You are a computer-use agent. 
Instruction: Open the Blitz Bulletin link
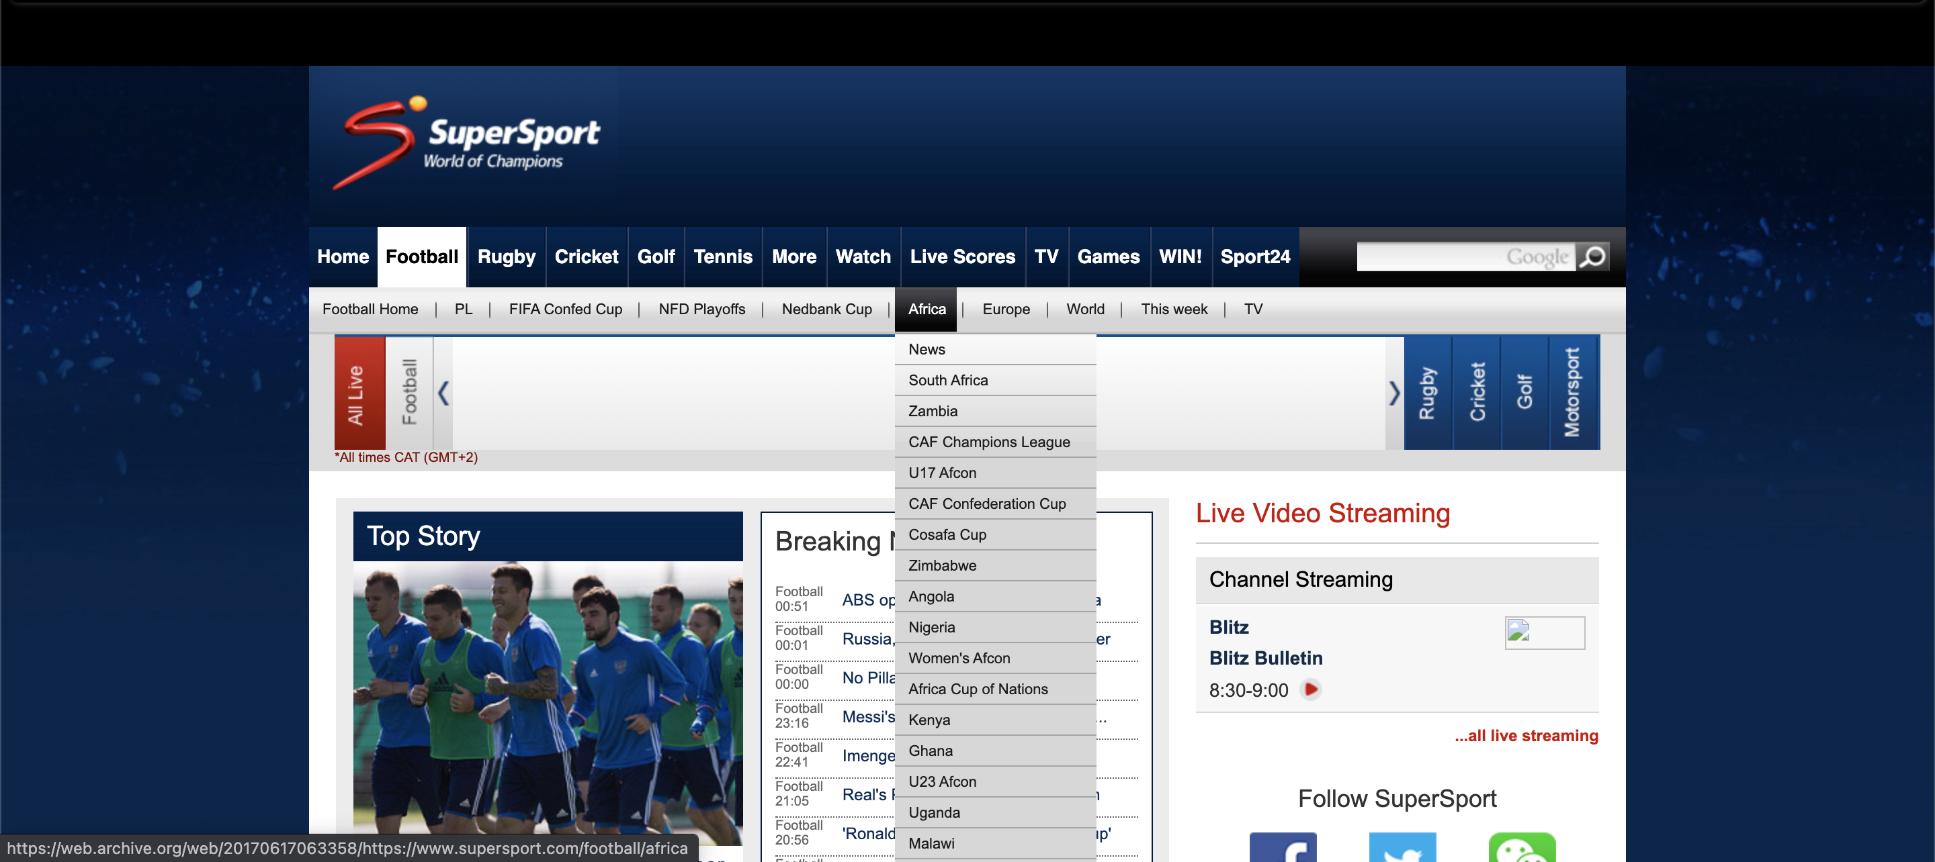coord(1265,659)
